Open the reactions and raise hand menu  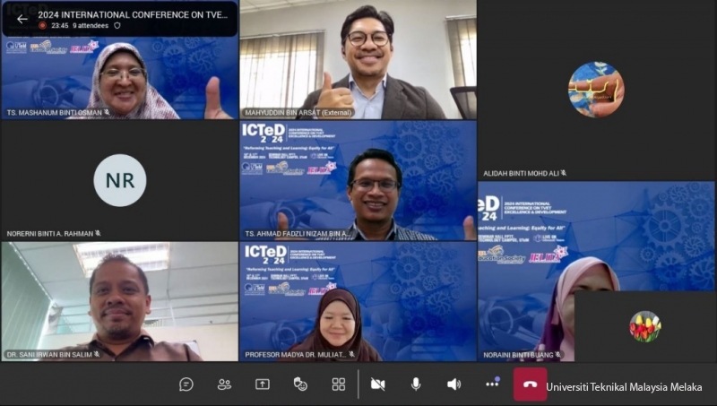[301, 384]
